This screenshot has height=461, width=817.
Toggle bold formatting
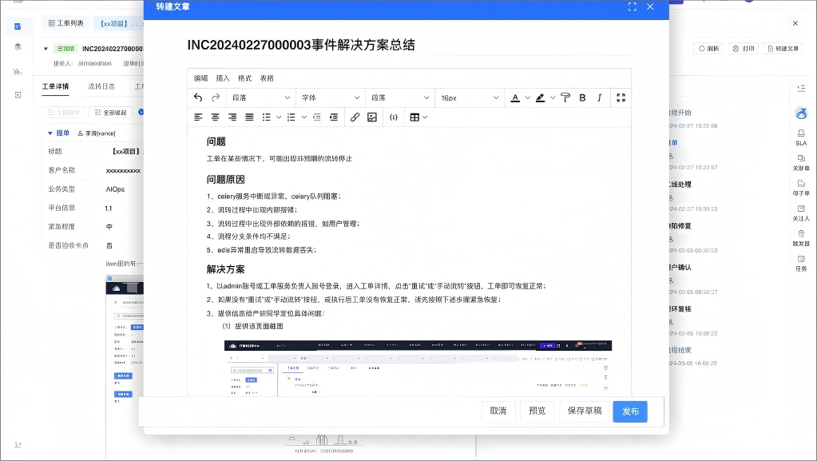pos(582,97)
